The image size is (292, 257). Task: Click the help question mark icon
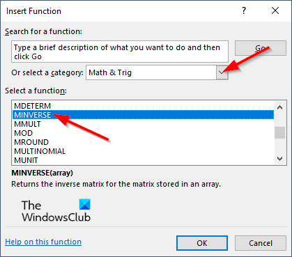point(244,10)
